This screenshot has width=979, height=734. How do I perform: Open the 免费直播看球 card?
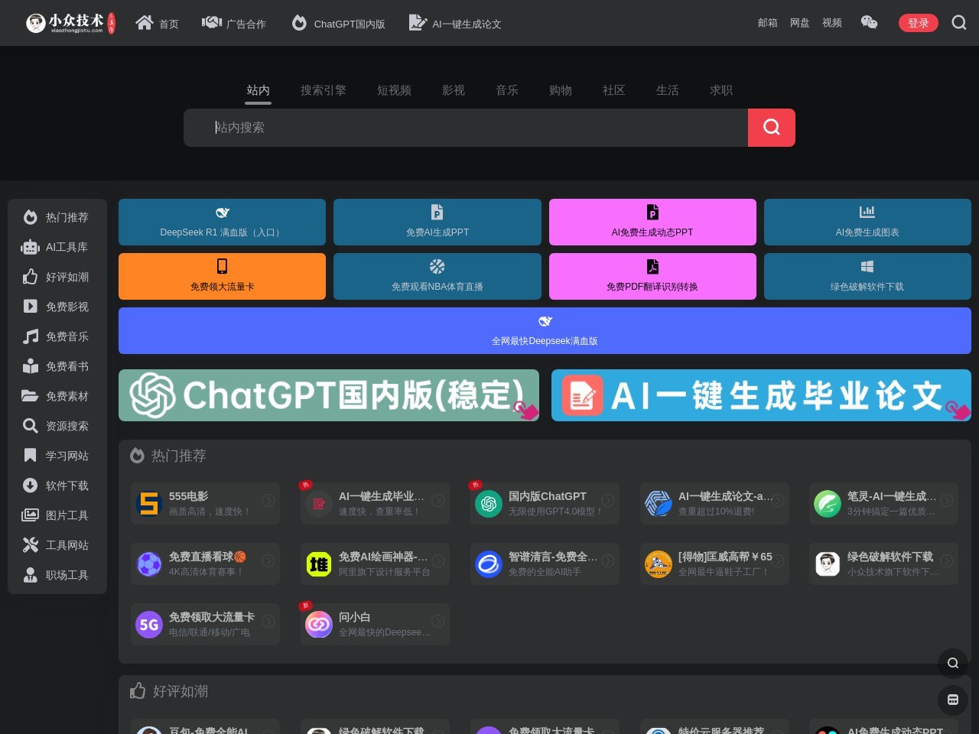tap(205, 564)
